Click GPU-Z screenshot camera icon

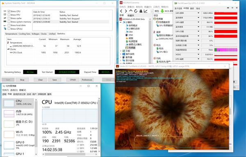[228, 8]
